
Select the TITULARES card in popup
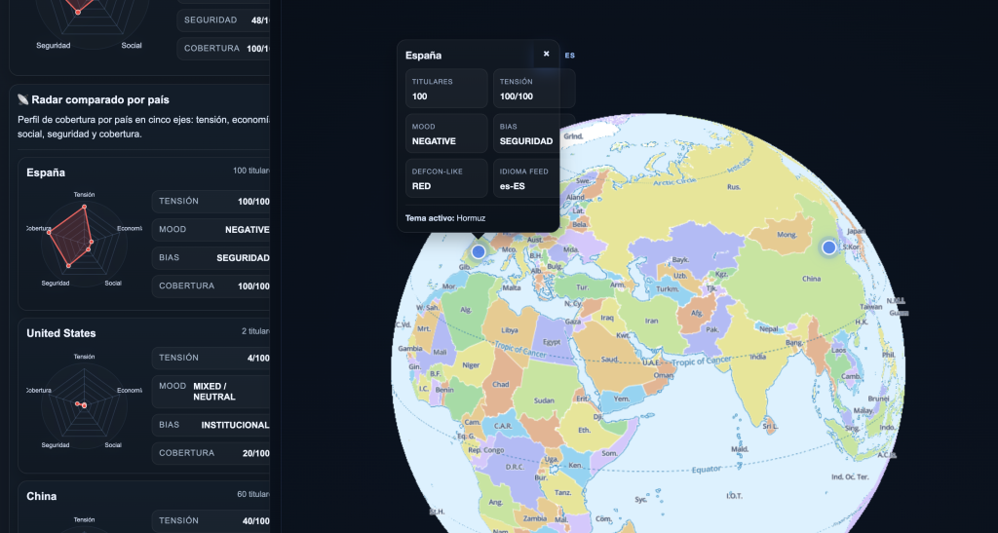446,89
